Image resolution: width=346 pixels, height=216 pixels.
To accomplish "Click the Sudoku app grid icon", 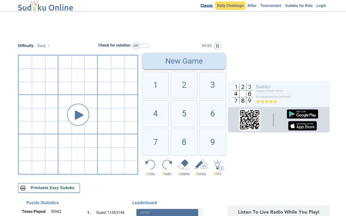I will (243, 94).
